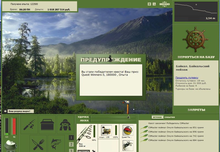The height and width of the screenshot is (152, 220).
Task: Click Рыбаков на базе: 4 text
Action: 186,86
